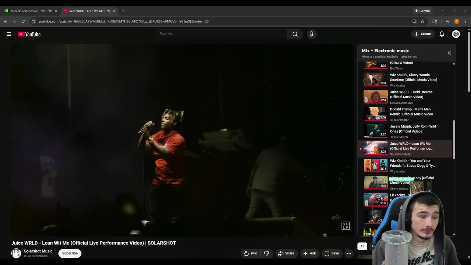Play Juice WRLD - Lucid Dreams from playlist

[405, 97]
